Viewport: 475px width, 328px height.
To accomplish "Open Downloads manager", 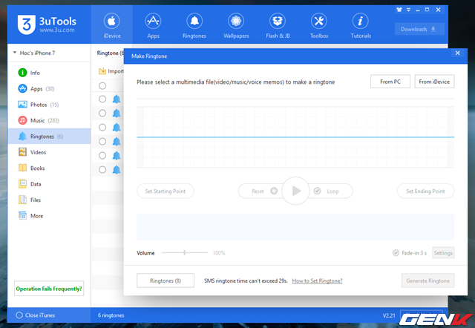I will click(419, 29).
